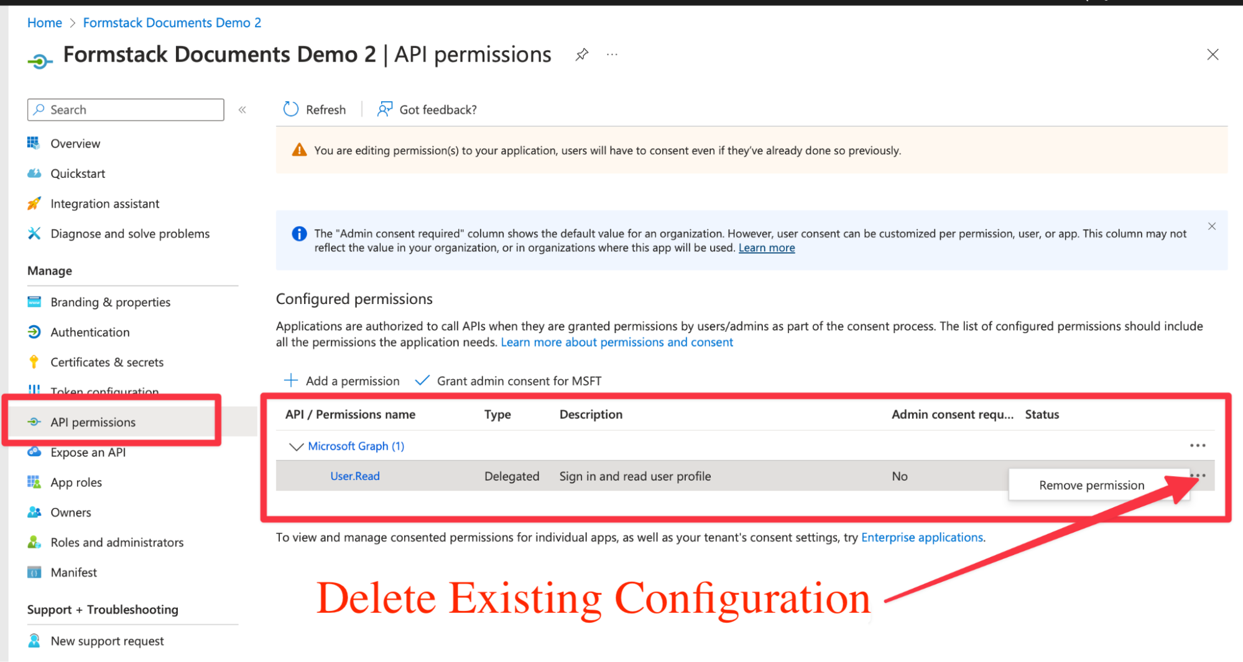Open Certificates & secrets key icon

click(x=34, y=362)
